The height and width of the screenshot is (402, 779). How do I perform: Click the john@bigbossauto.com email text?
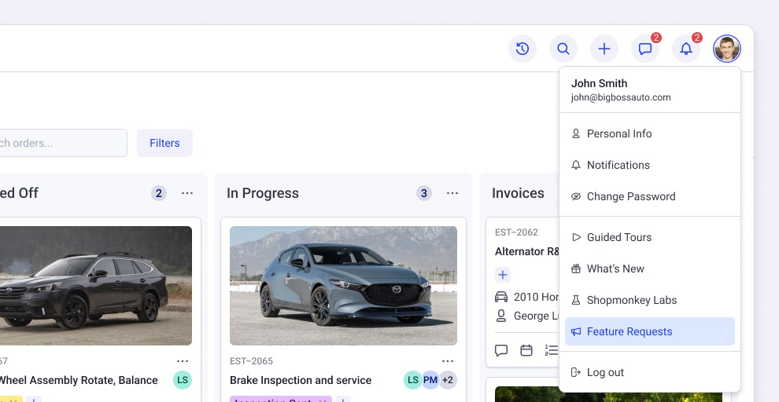tap(621, 97)
